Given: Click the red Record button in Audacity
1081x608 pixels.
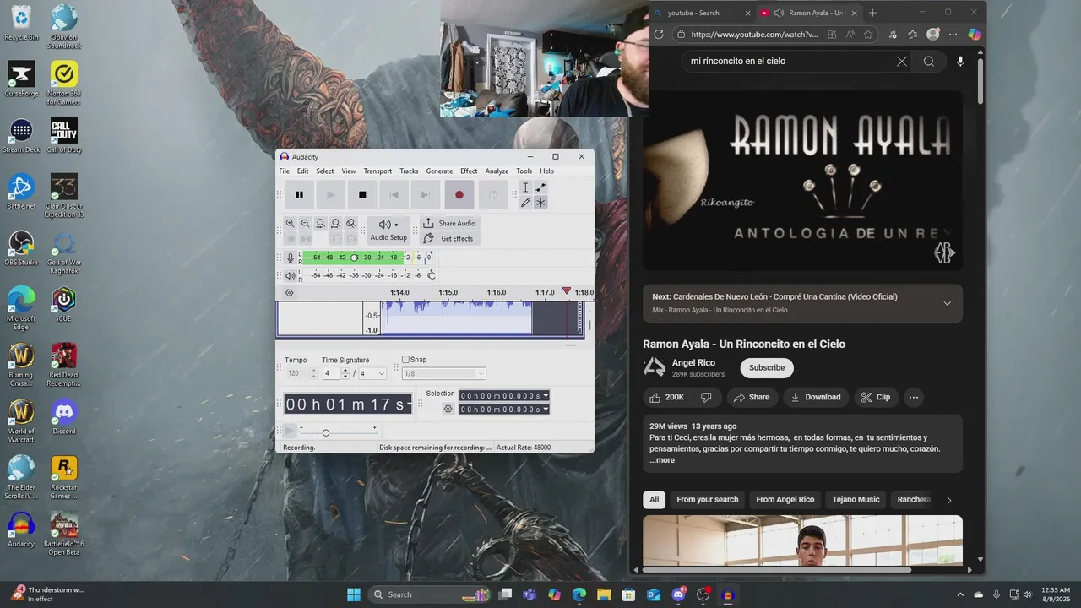Looking at the screenshot, I should [x=459, y=195].
